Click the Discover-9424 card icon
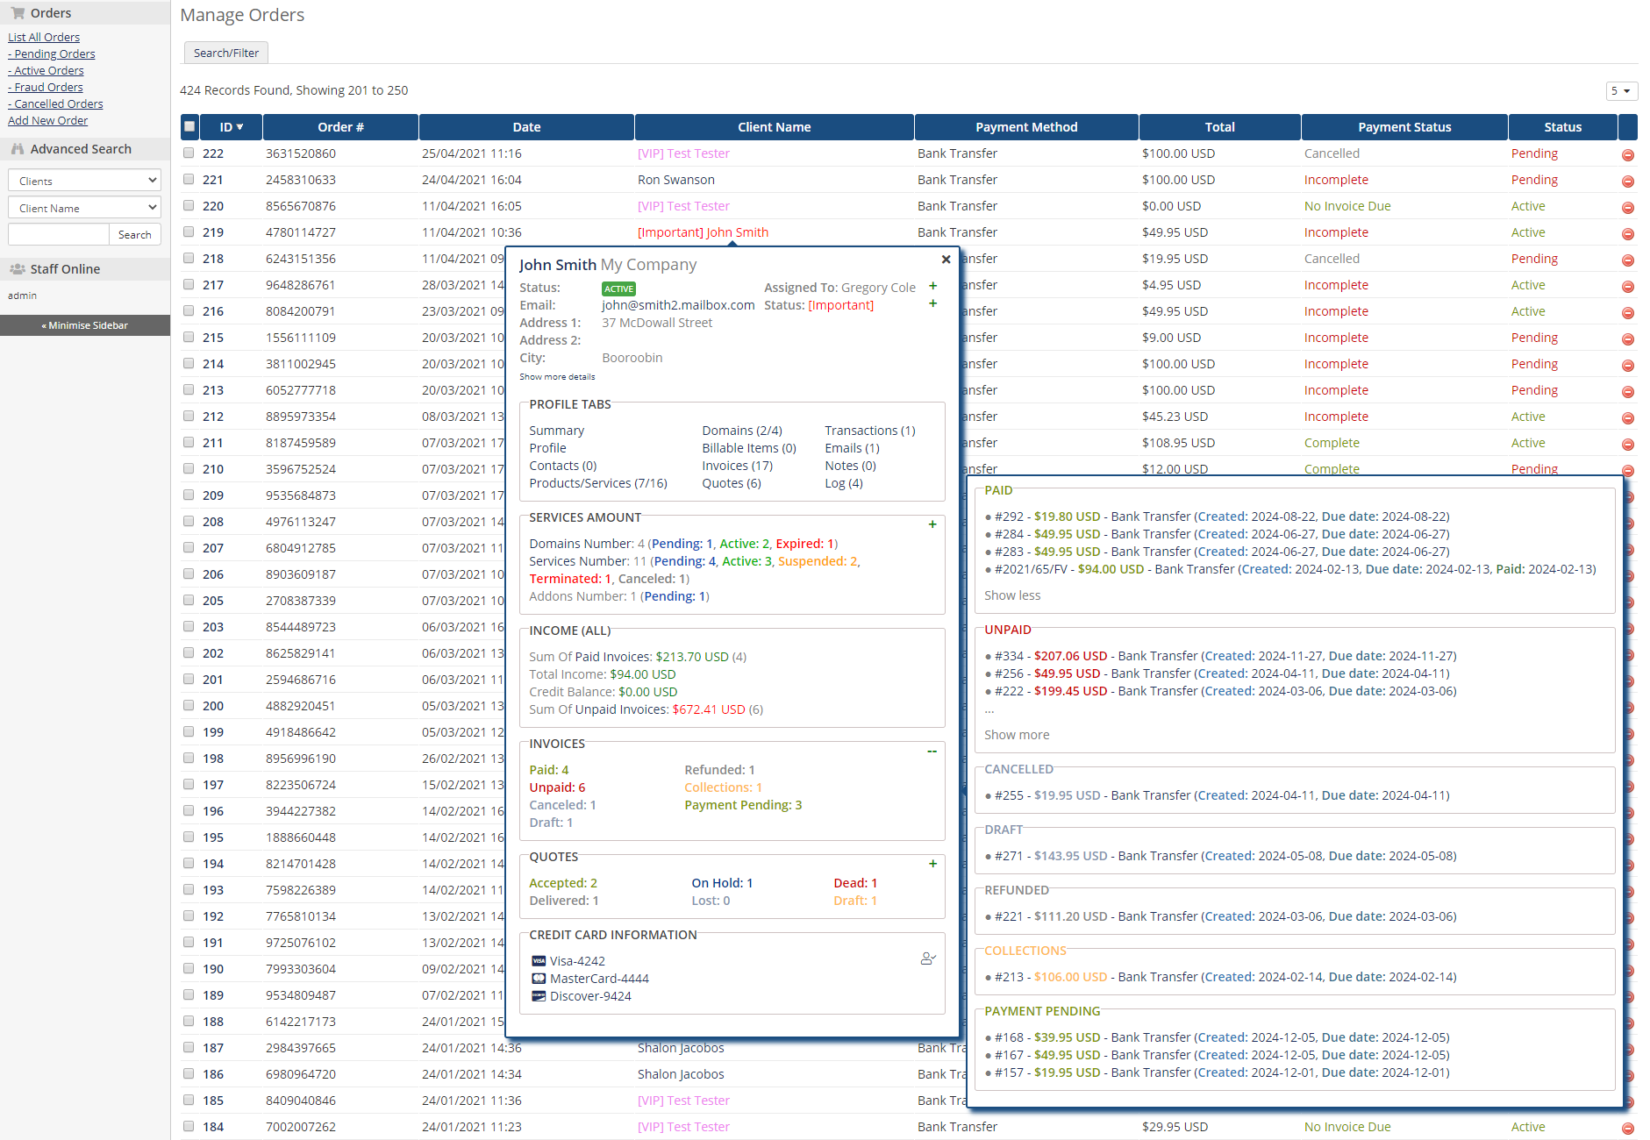 (539, 996)
